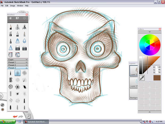Choose the gray vertical textured bar brush

11,94
